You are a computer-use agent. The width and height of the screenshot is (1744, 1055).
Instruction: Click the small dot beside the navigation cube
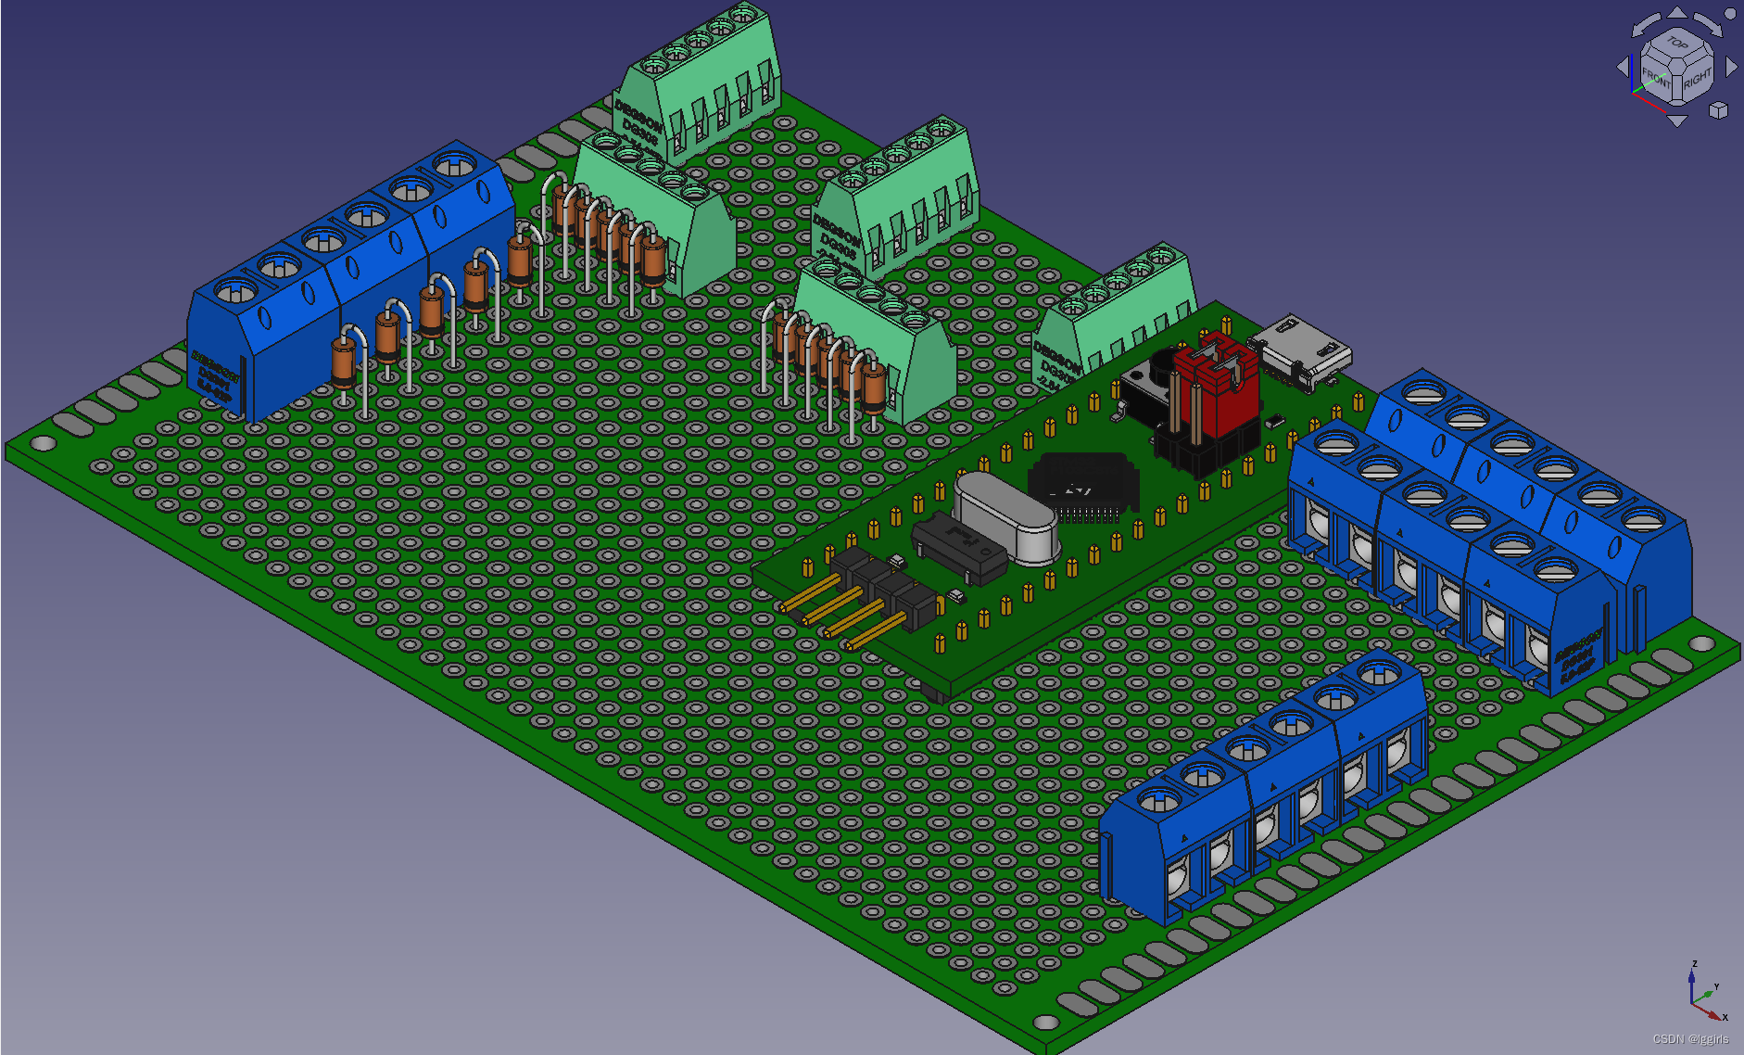click(1730, 14)
